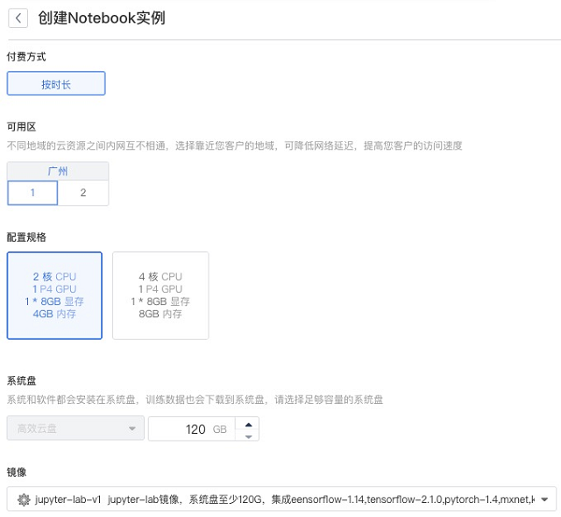The width and height of the screenshot is (561, 517).
Task: Click the 配置规格 section label
Action: pos(26,237)
